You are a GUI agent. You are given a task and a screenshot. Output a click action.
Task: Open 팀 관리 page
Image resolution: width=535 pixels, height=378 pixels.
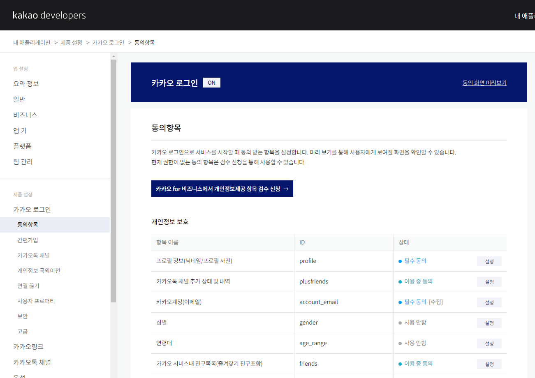click(x=23, y=162)
